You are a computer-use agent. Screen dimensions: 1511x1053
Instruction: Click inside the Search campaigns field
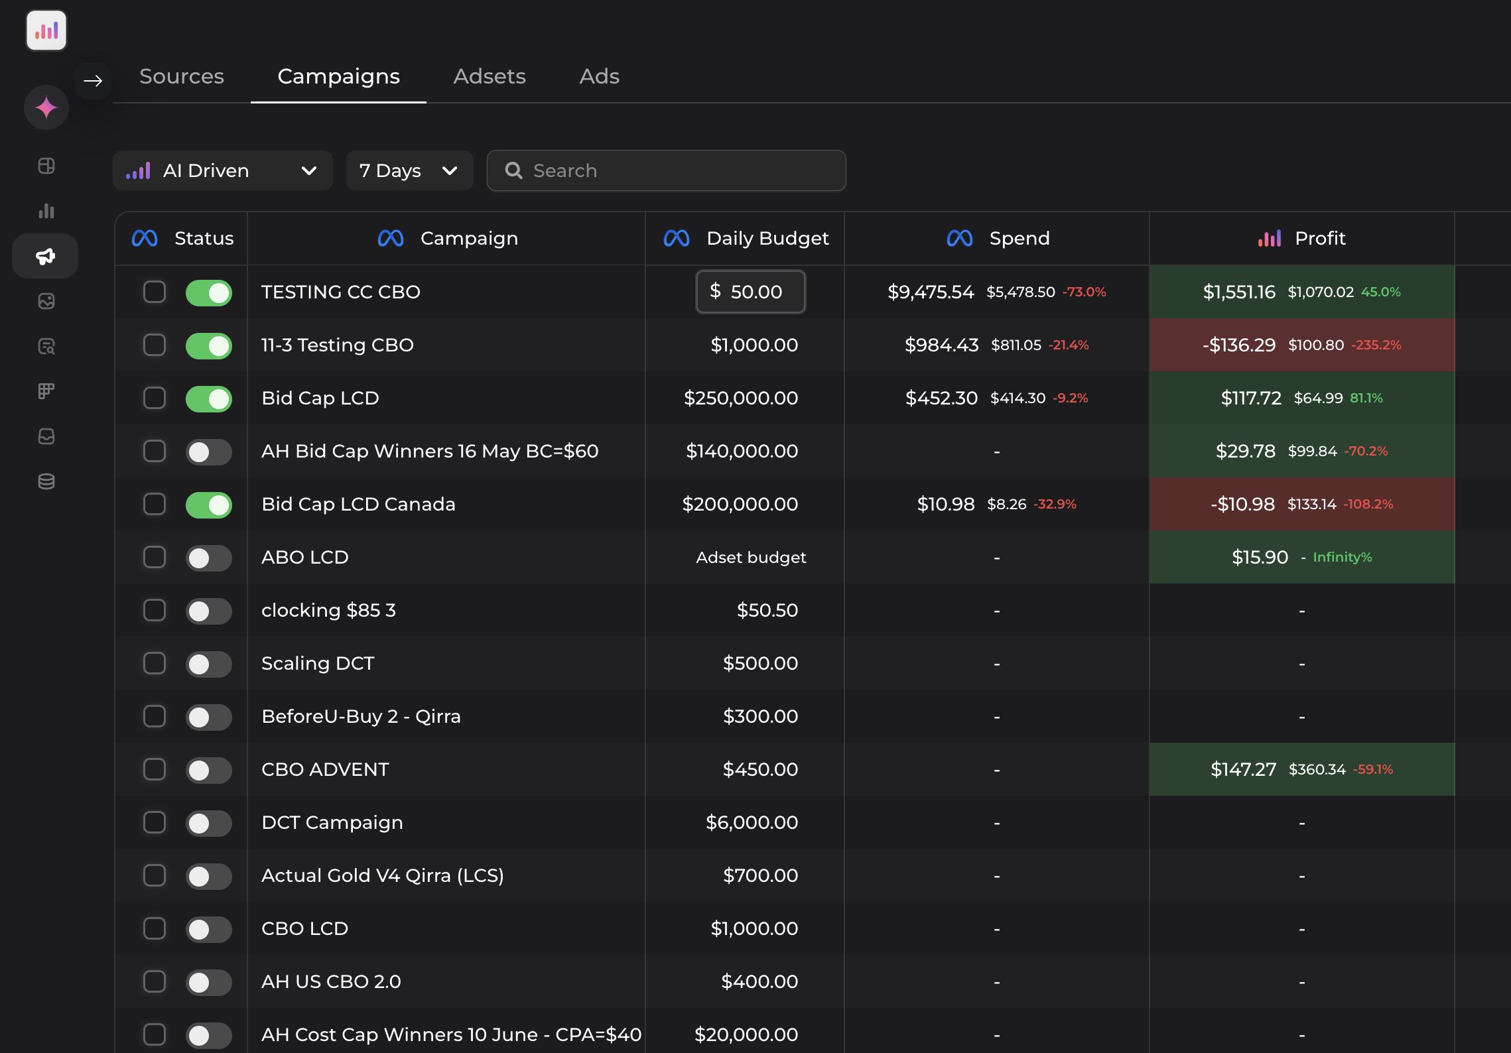tap(665, 170)
